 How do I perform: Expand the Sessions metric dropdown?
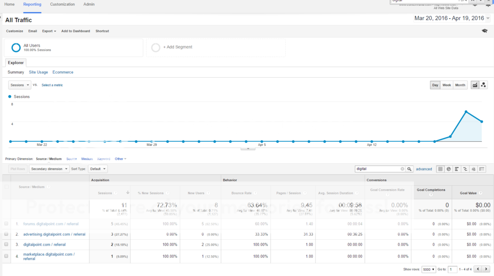(x=20, y=85)
